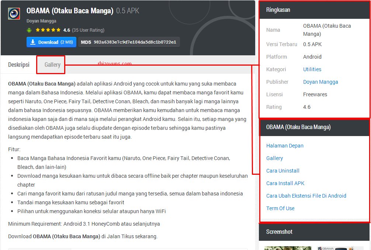The width and height of the screenshot is (371, 250).
Task: Open the Cara Install APK link
Action: pos(285,183)
